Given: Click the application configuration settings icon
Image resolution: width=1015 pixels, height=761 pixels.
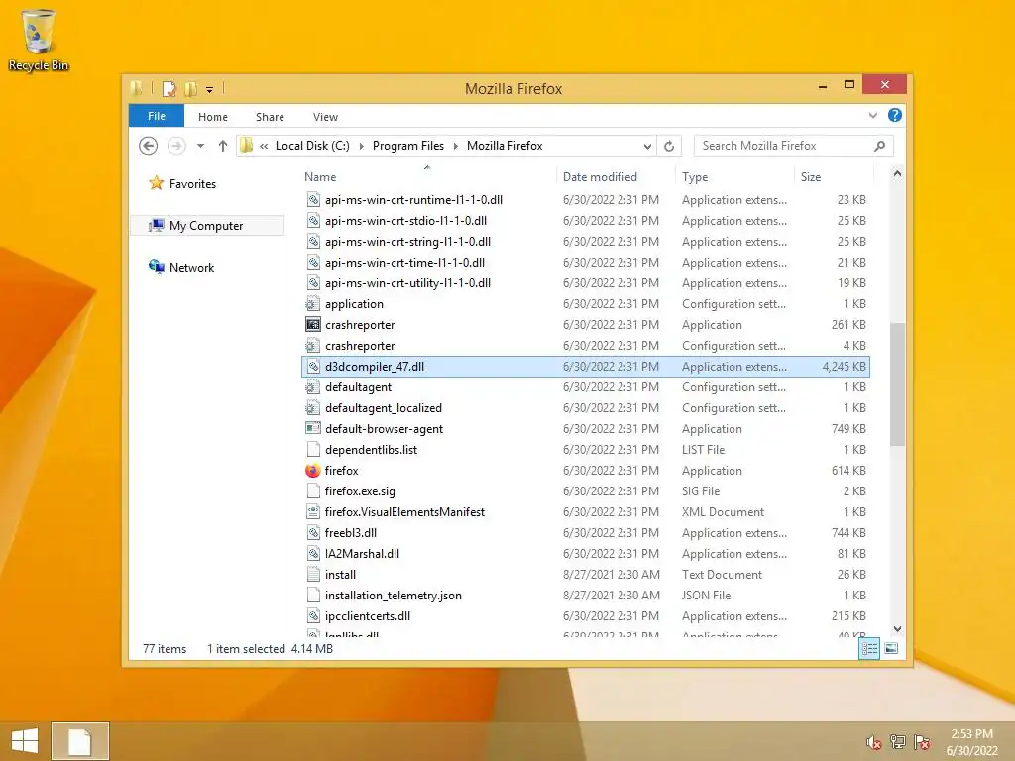Looking at the screenshot, I should pyautogui.click(x=312, y=304).
